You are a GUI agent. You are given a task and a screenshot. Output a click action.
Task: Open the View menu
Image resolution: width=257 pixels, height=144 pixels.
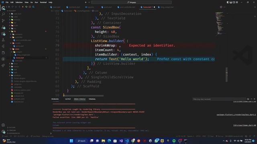(x=27, y=2)
